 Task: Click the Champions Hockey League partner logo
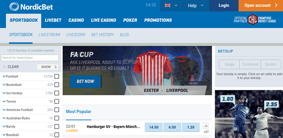(x=255, y=19)
